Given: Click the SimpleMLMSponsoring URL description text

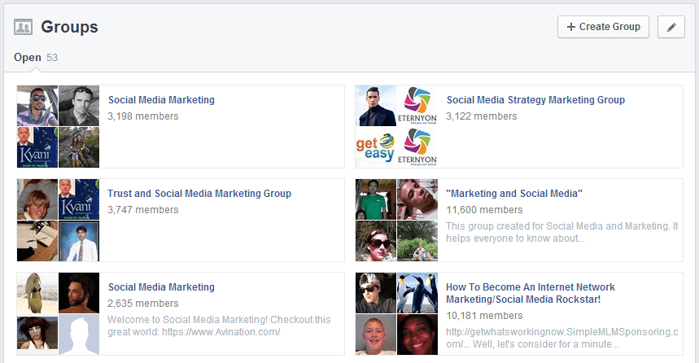Looking at the screenshot, I should pyautogui.click(x=562, y=338).
